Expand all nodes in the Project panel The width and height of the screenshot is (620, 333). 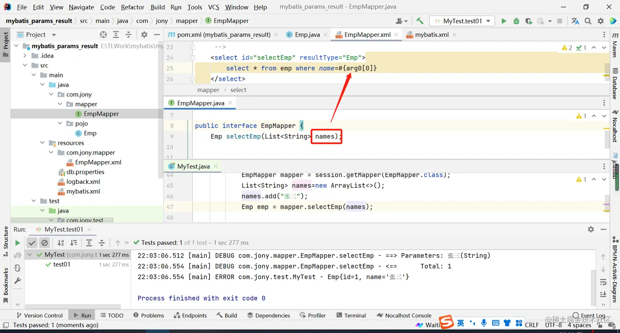point(116,35)
